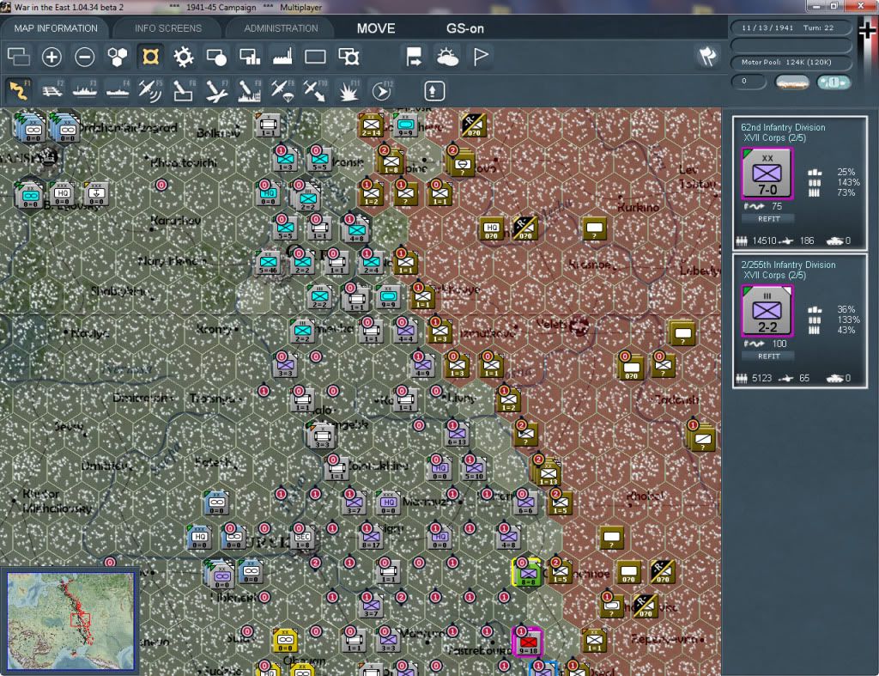Click the 62nd Infantry Division name link

coord(783,127)
